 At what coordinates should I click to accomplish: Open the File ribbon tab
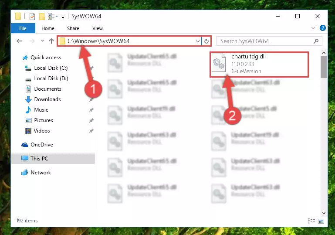coord(23,28)
